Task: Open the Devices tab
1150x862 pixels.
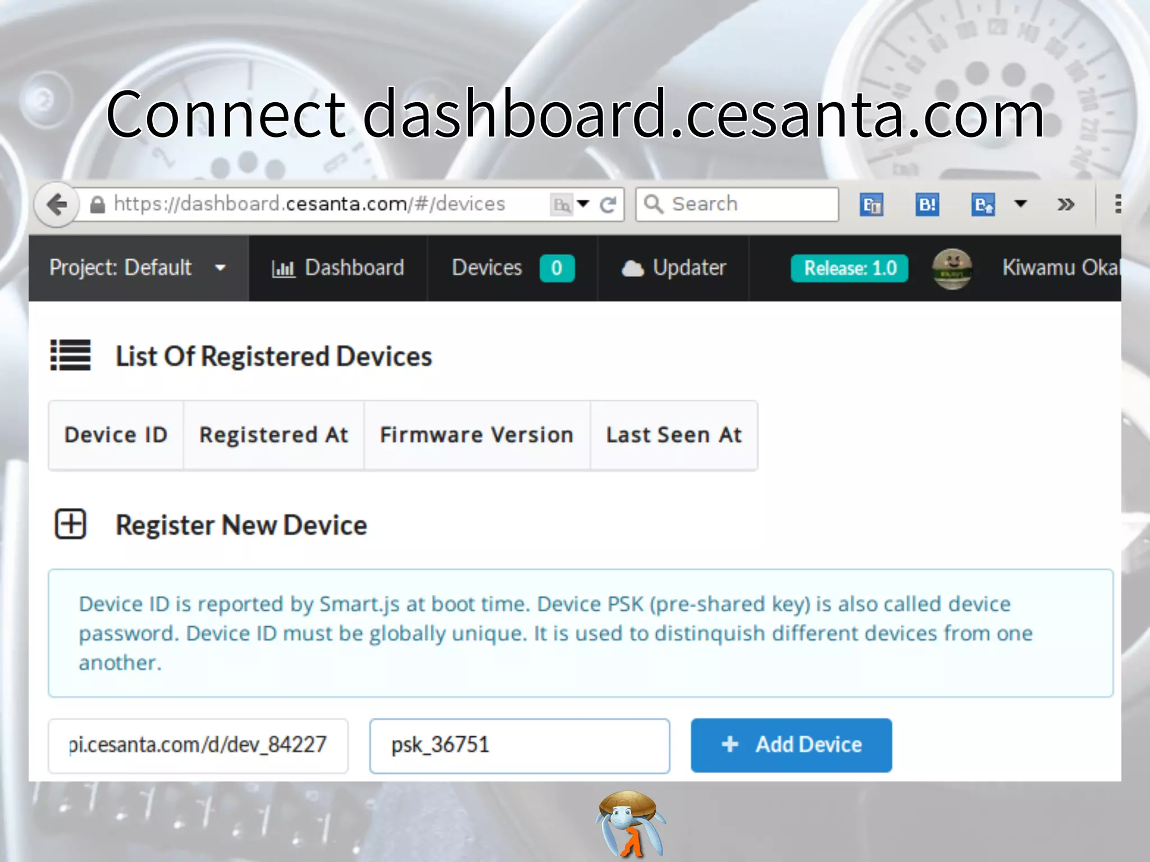Action: pos(512,268)
